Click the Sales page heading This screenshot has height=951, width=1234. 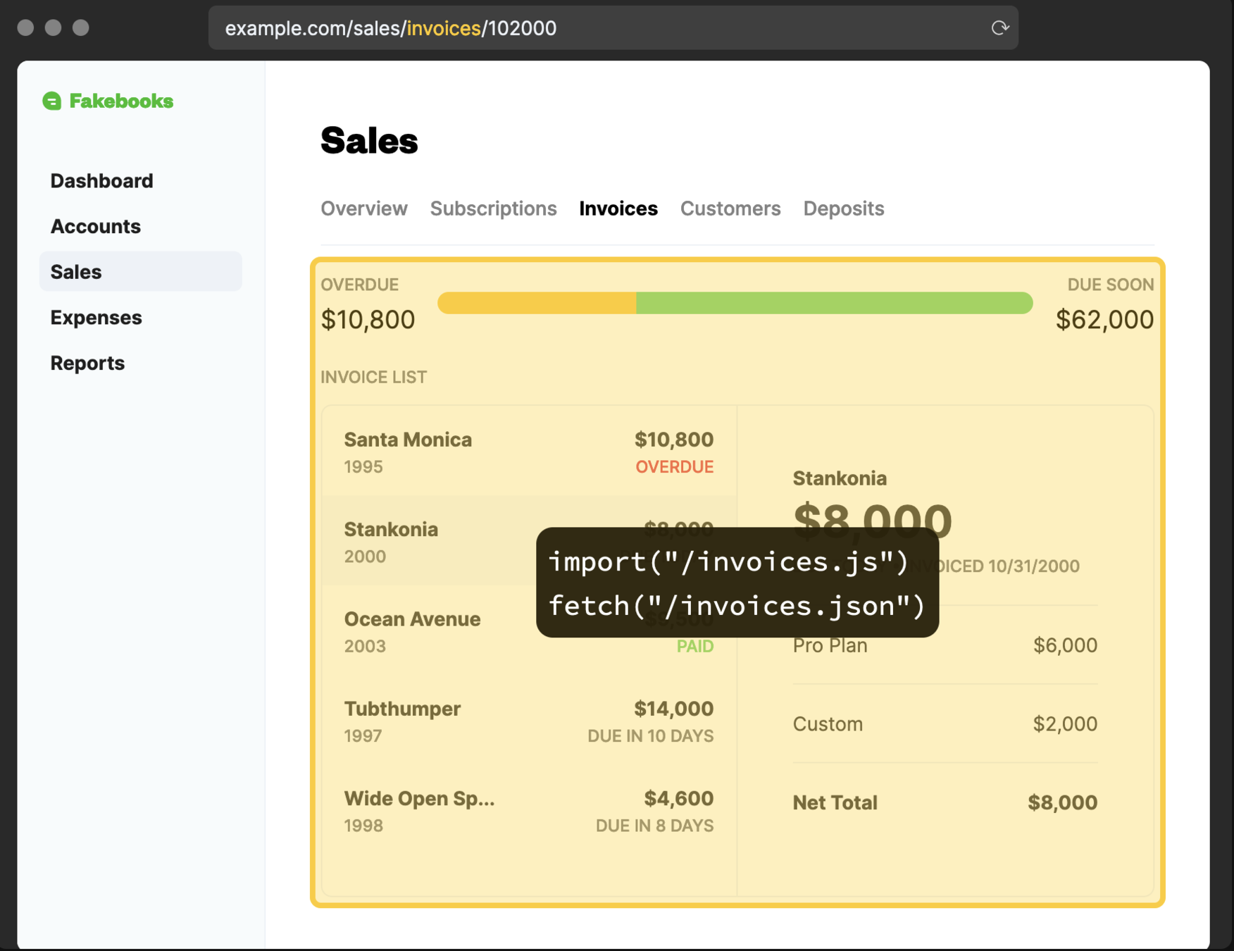coord(369,140)
